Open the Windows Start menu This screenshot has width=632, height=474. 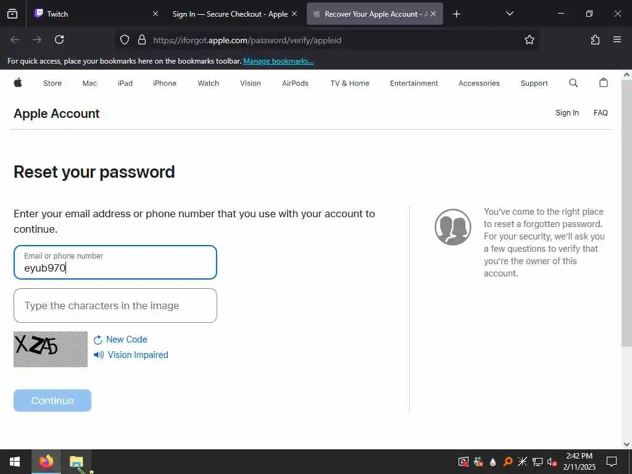pyautogui.click(x=15, y=462)
